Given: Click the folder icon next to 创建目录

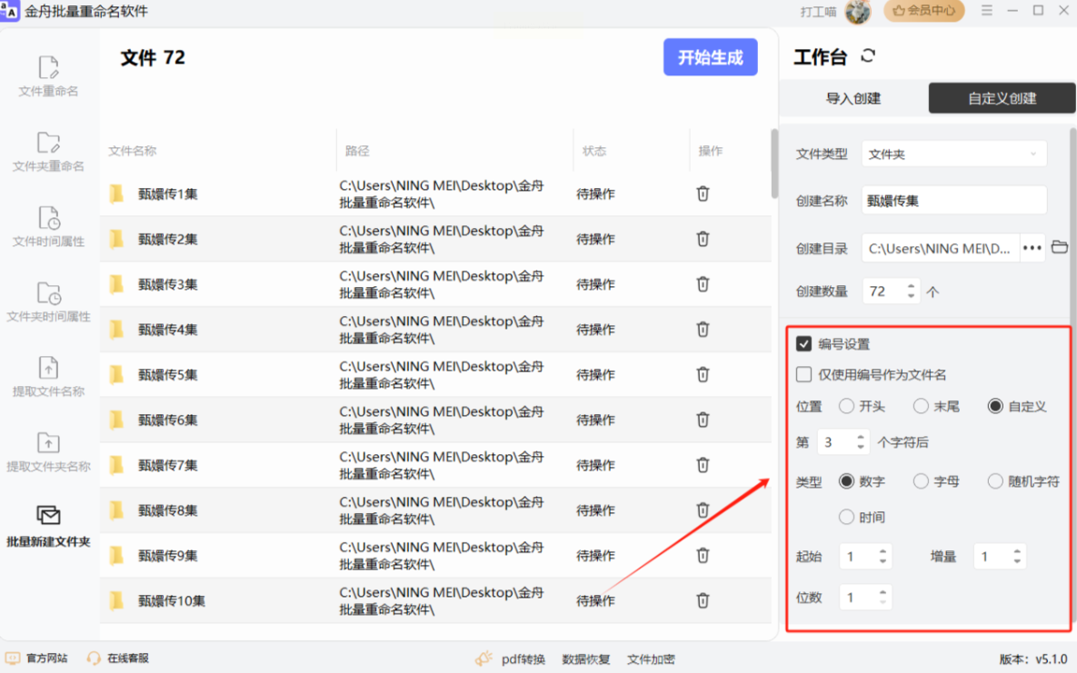Looking at the screenshot, I should (x=1059, y=247).
